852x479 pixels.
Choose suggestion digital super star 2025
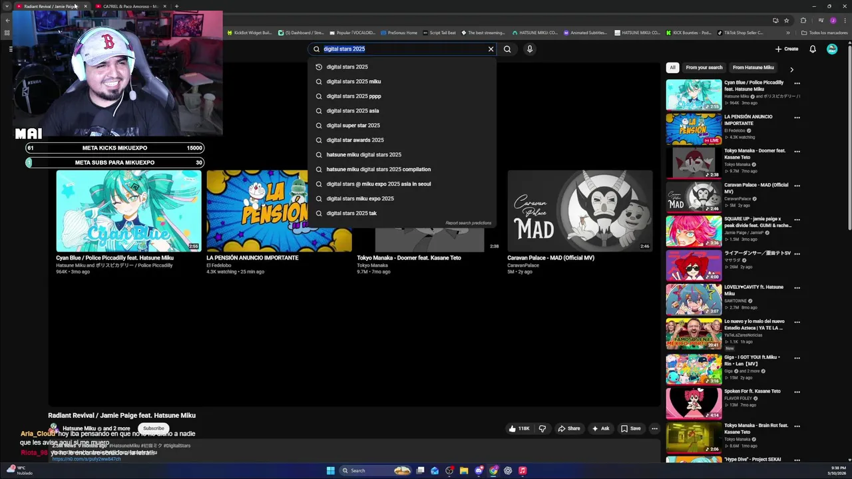pyautogui.click(x=403, y=125)
